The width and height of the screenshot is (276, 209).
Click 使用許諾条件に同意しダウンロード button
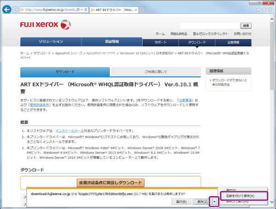coord(111,182)
